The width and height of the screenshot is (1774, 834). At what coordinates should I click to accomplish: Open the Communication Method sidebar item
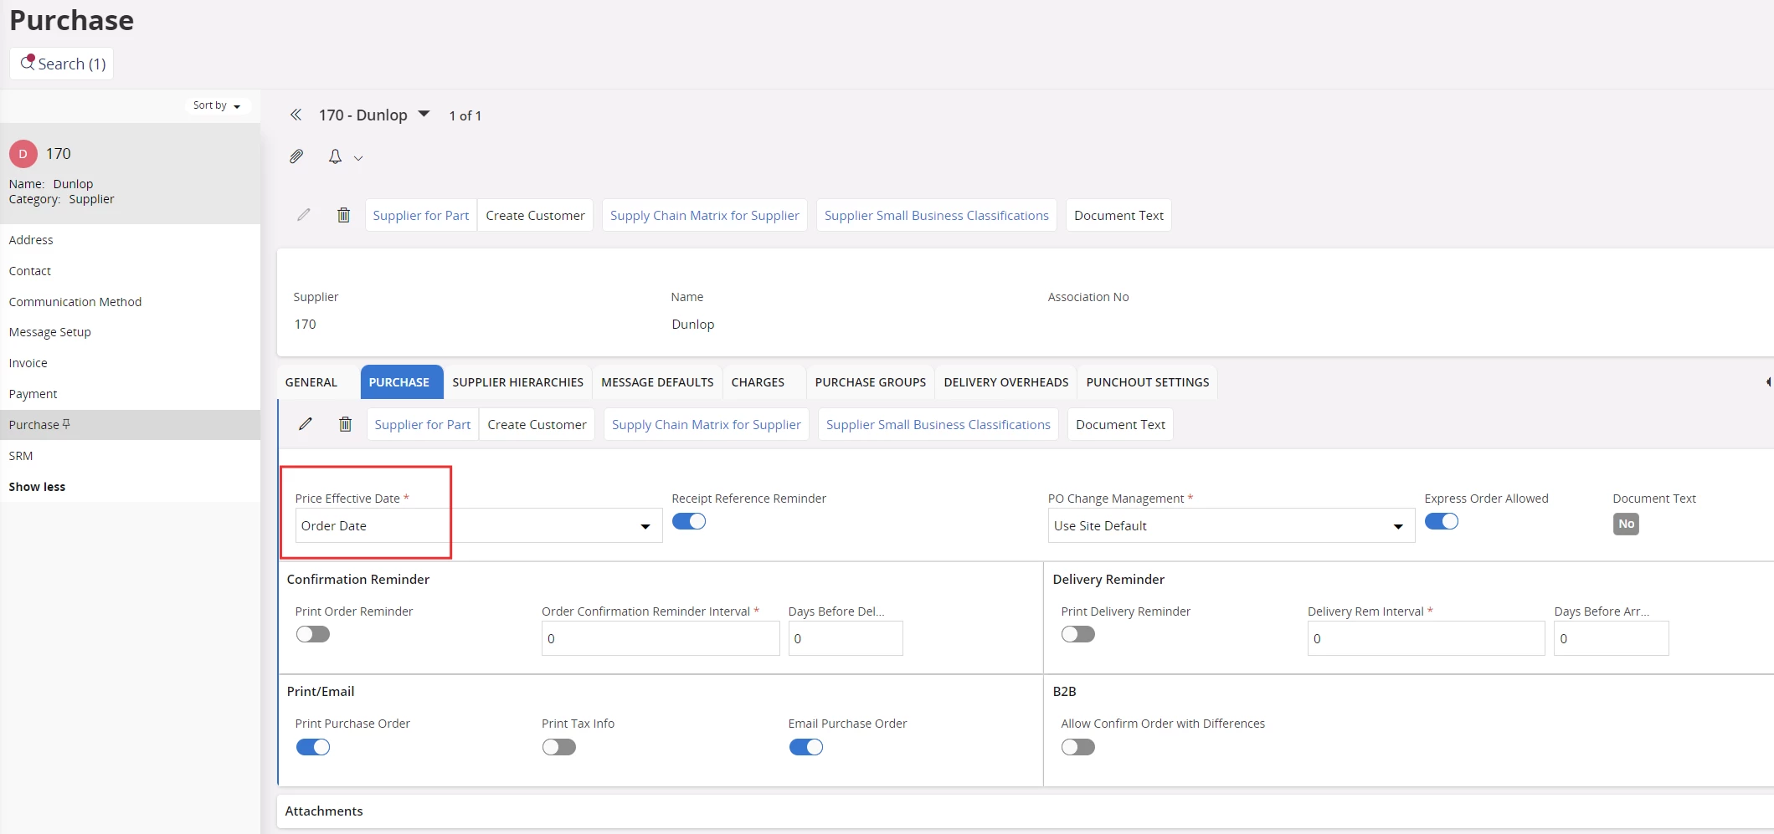(x=75, y=302)
